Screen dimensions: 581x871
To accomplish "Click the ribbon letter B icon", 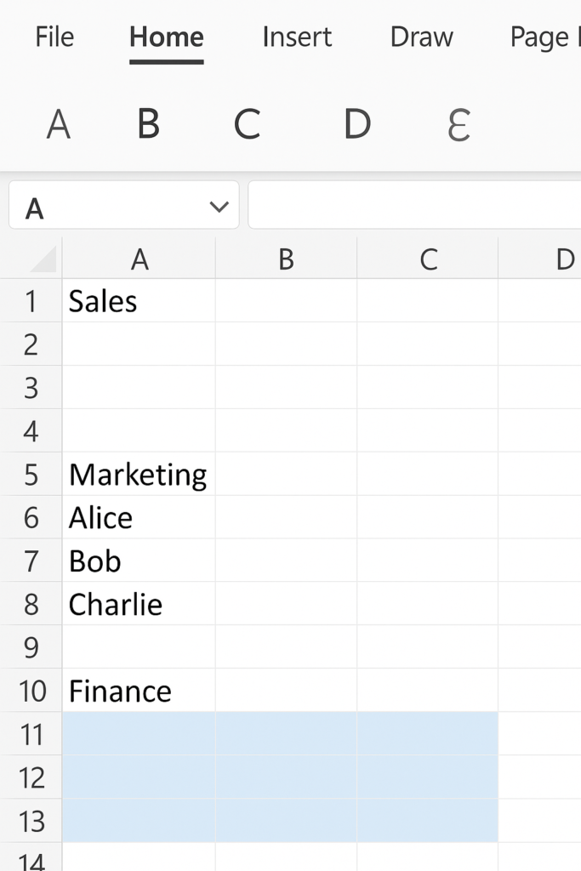I will pyautogui.click(x=148, y=125).
